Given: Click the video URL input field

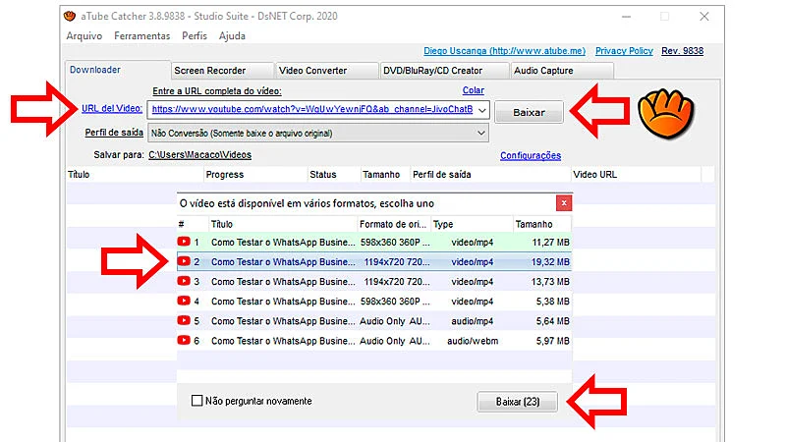Looking at the screenshot, I should [x=311, y=110].
